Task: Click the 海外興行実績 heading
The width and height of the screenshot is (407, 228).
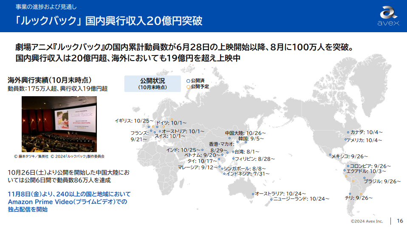Action: pos(50,80)
